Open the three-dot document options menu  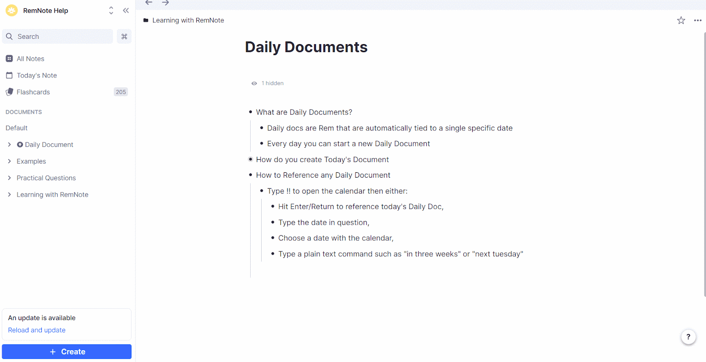coord(697,20)
